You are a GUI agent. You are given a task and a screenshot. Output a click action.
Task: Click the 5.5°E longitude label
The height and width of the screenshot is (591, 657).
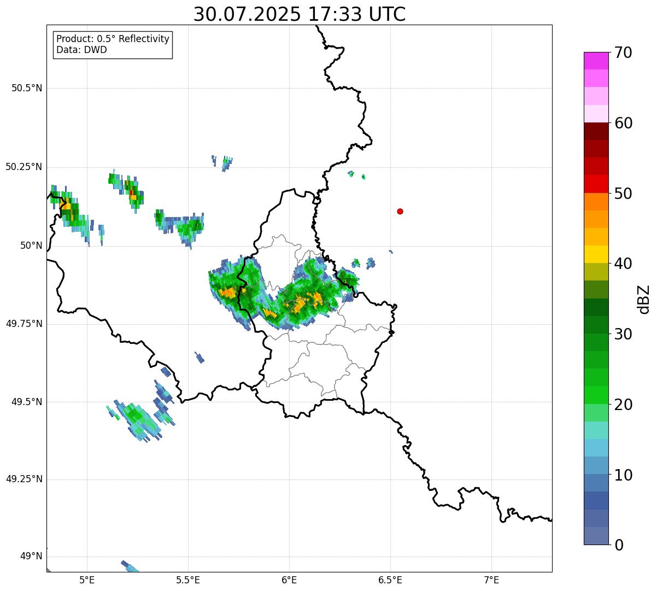(188, 580)
